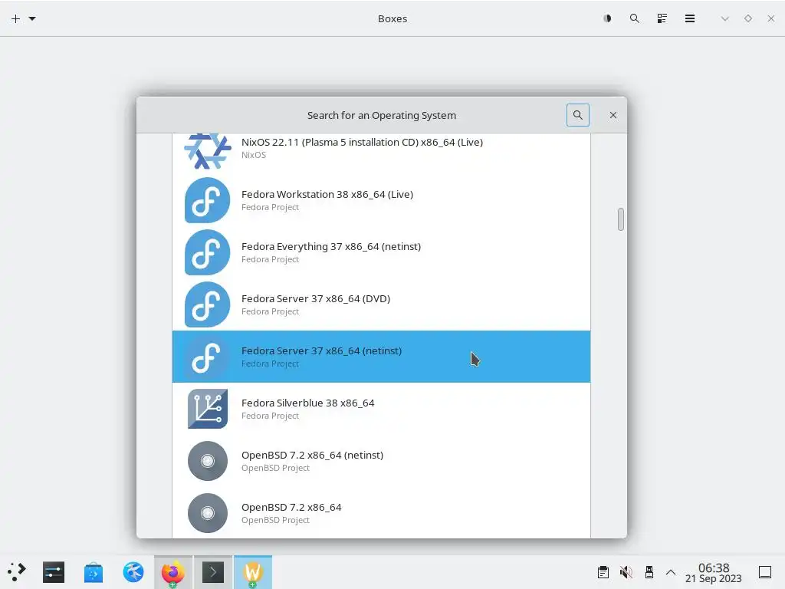The width and height of the screenshot is (785, 589).
Task: Launch Discover software store from taskbar
Action: [93, 572]
